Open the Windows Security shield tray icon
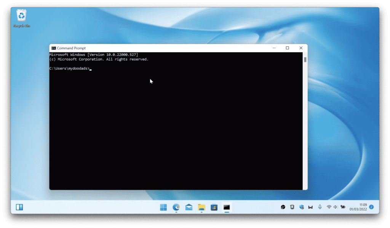The width and height of the screenshot is (390, 228). (302, 207)
